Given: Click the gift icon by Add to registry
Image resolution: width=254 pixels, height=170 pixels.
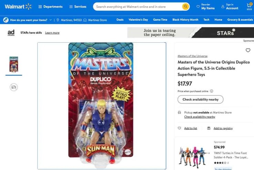Looking at the screenshot, I should pyautogui.click(x=209, y=128).
